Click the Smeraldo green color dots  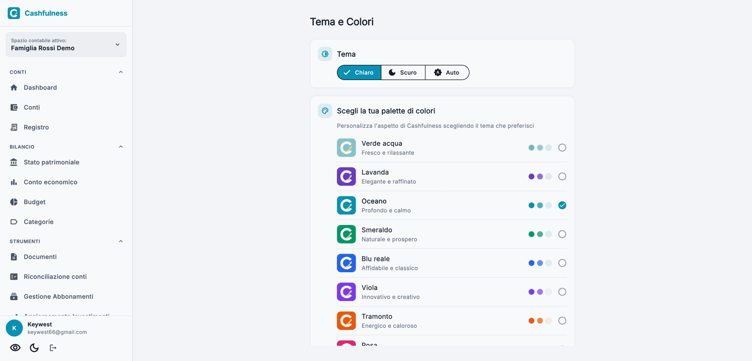pos(540,234)
